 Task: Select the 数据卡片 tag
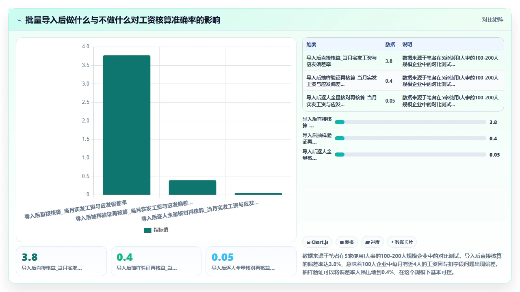pos(402,242)
